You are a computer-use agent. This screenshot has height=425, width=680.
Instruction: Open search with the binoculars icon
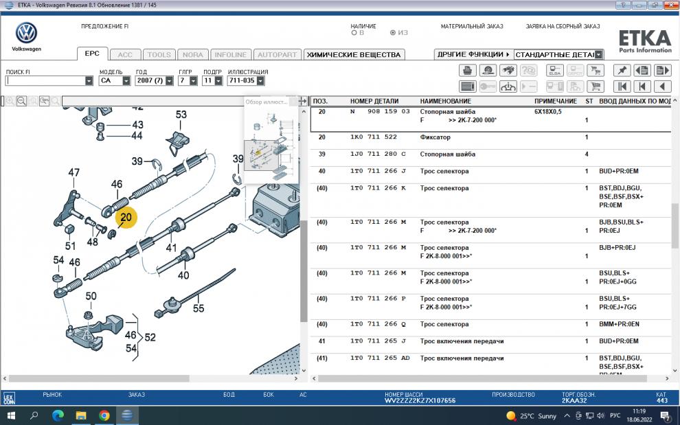click(508, 70)
